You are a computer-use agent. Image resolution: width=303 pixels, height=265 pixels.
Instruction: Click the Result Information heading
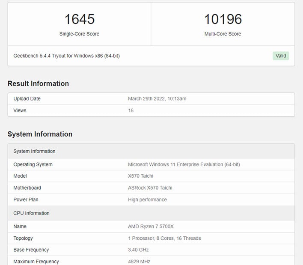click(38, 83)
